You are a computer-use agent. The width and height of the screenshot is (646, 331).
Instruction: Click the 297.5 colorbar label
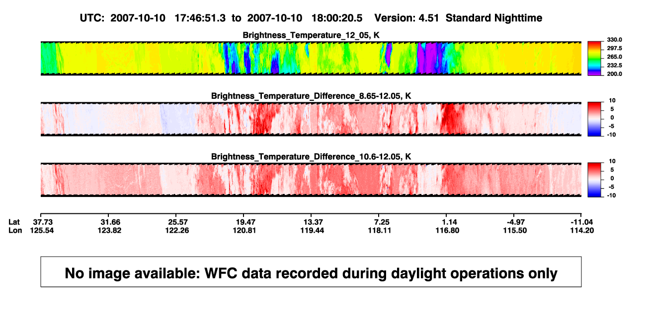click(x=614, y=49)
